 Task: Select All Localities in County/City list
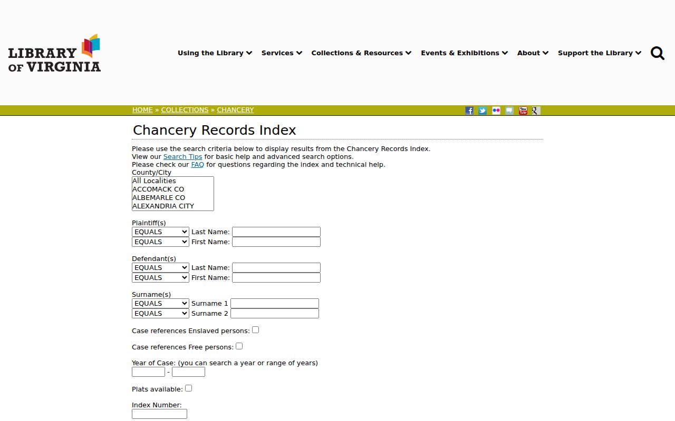click(173, 181)
